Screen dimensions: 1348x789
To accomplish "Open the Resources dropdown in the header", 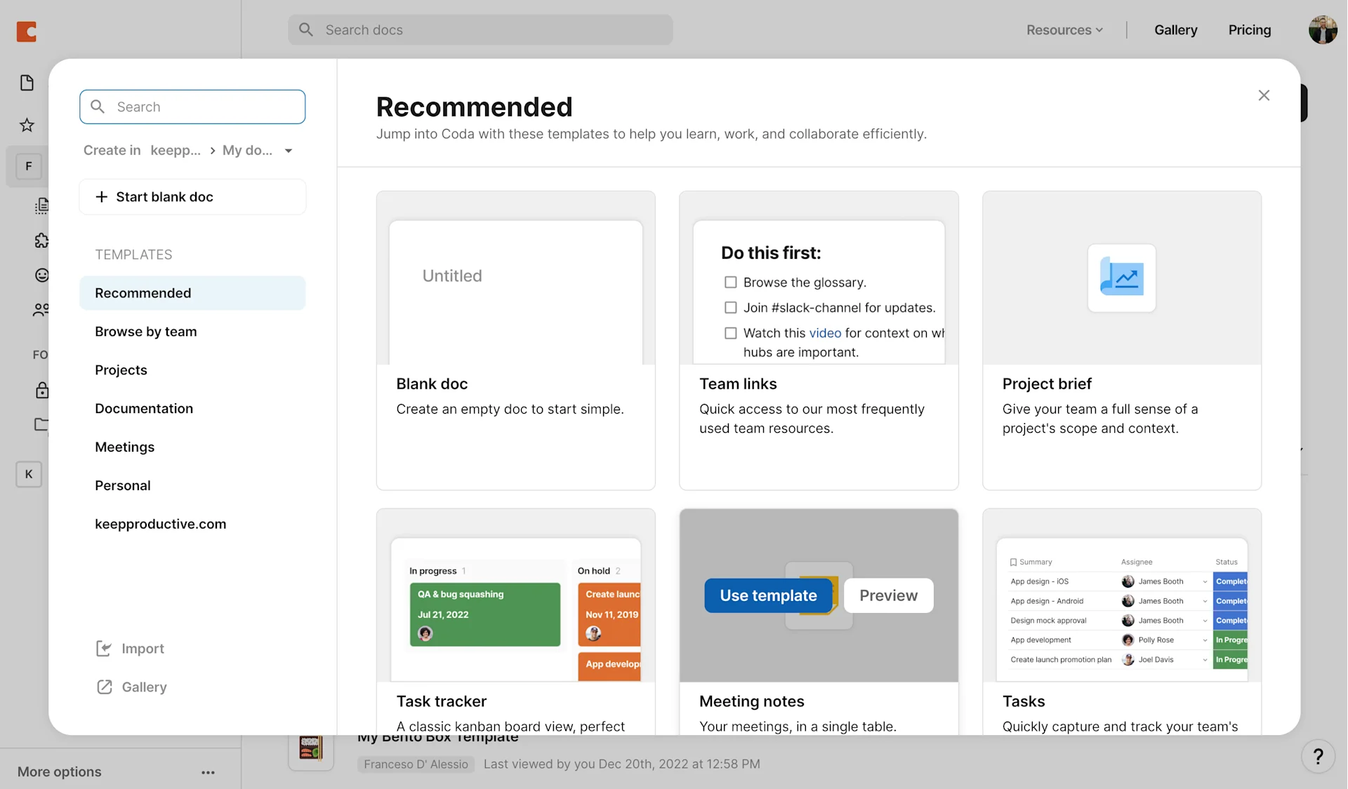I will point(1064,29).
